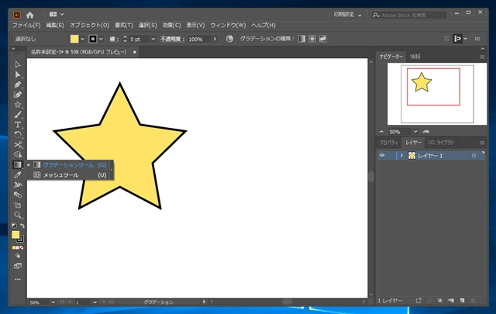Image resolution: width=496 pixels, height=314 pixels.
Task: Click navigator zoom in large mountains
Action: pyautogui.click(x=426, y=131)
